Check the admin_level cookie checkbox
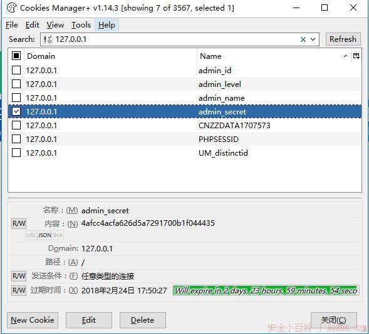 click(x=16, y=84)
